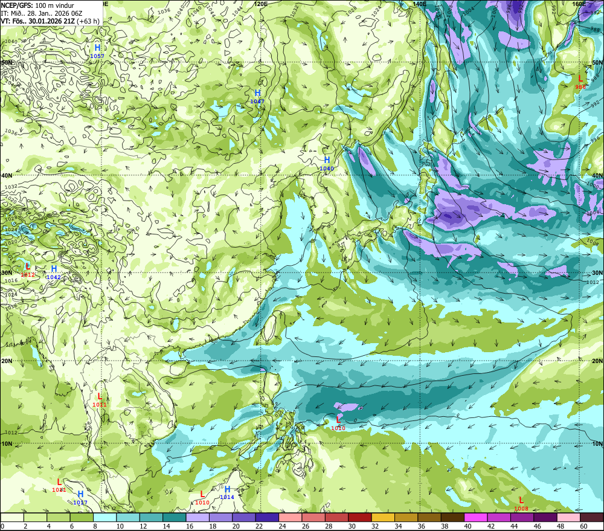Click the L 1010 low east of Philippines

pyautogui.click(x=338, y=423)
